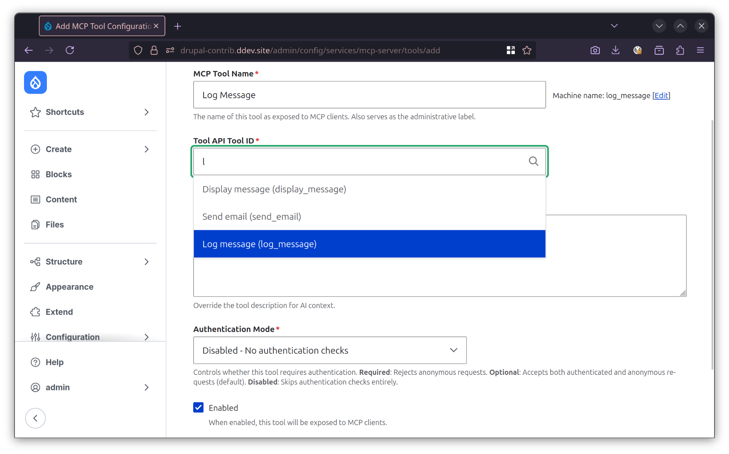Click the MCP Tool Name input field
Screen dimensions: 729x454
370,95
